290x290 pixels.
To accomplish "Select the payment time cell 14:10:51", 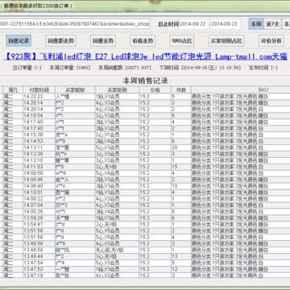I will click(x=39, y=193).
